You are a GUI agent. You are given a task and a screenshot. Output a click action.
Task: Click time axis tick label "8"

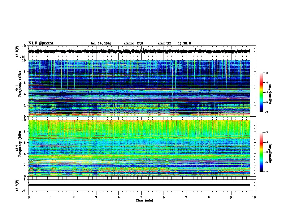tap(209, 197)
